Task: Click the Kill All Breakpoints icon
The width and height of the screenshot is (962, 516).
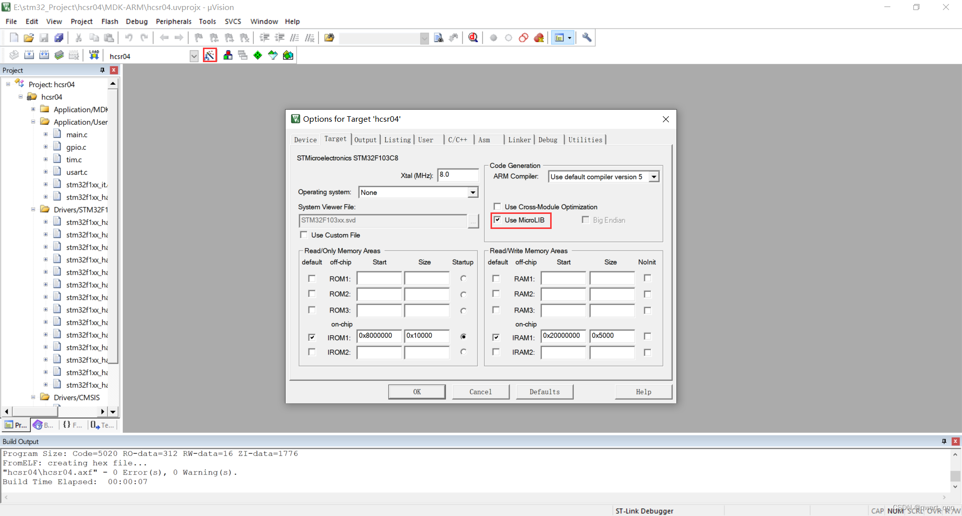Action: [x=539, y=38]
